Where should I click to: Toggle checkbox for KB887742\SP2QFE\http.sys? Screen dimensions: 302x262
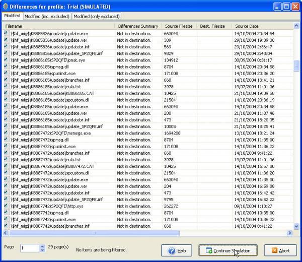tap(6, 206)
